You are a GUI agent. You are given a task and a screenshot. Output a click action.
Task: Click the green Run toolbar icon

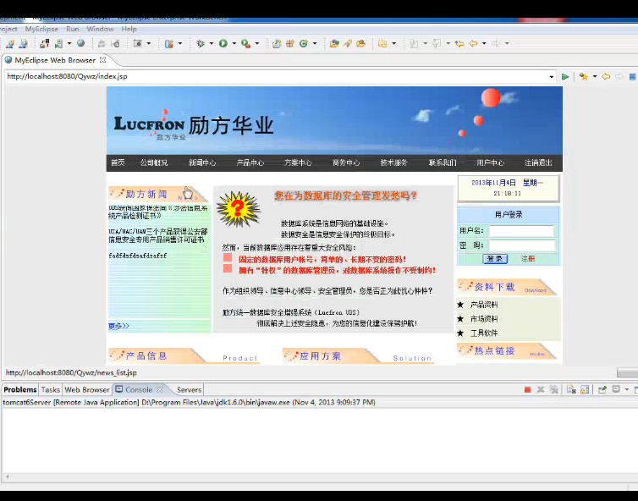pos(223,43)
